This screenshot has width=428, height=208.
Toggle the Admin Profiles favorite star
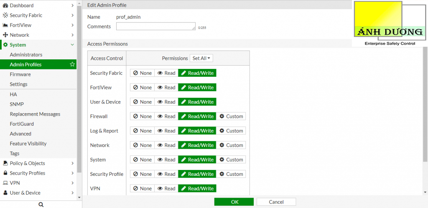coord(72,64)
